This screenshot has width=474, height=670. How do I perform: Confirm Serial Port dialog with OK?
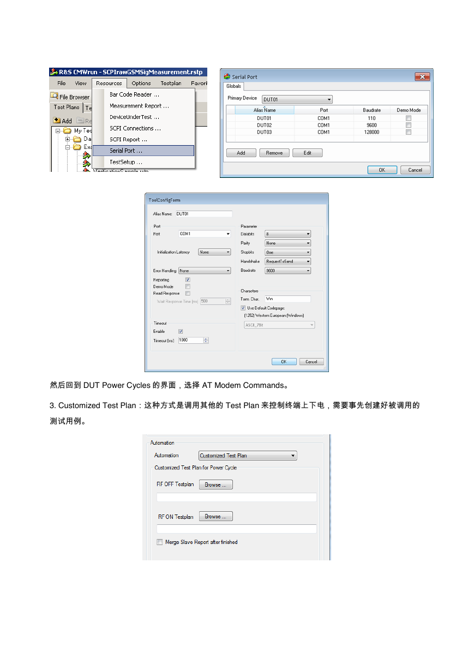(382, 170)
